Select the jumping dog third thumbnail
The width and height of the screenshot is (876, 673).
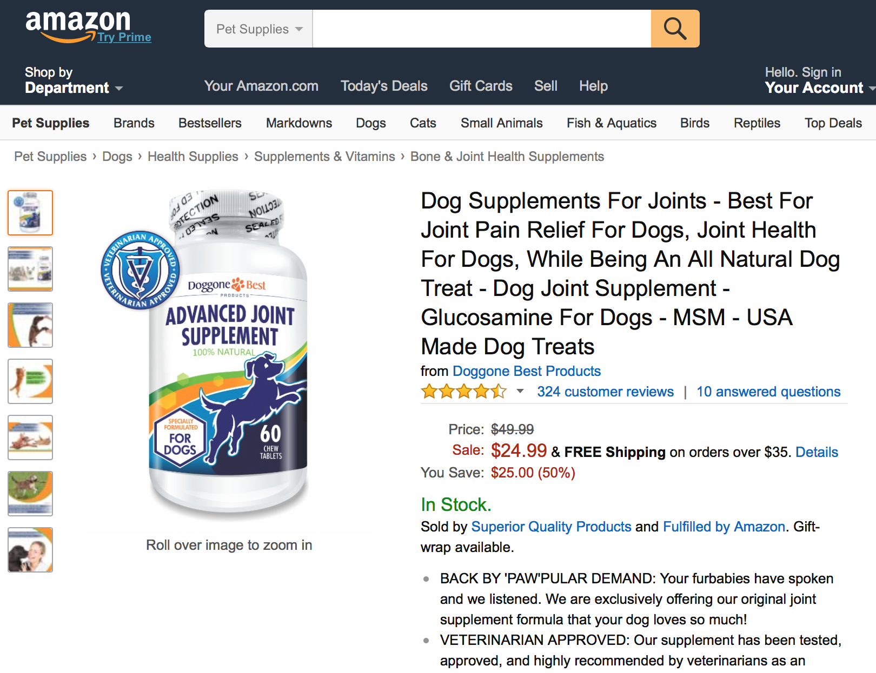[x=30, y=325]
